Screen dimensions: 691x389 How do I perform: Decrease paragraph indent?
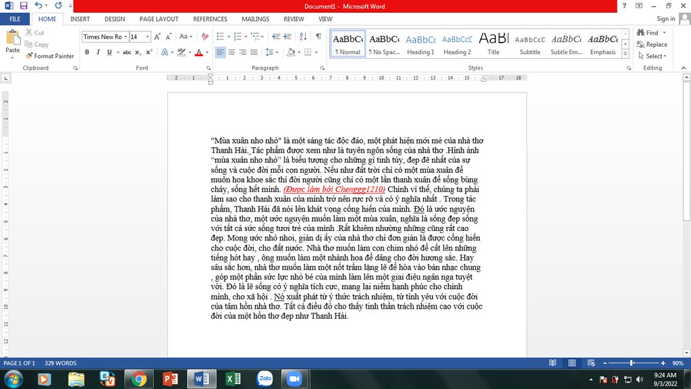276,36
